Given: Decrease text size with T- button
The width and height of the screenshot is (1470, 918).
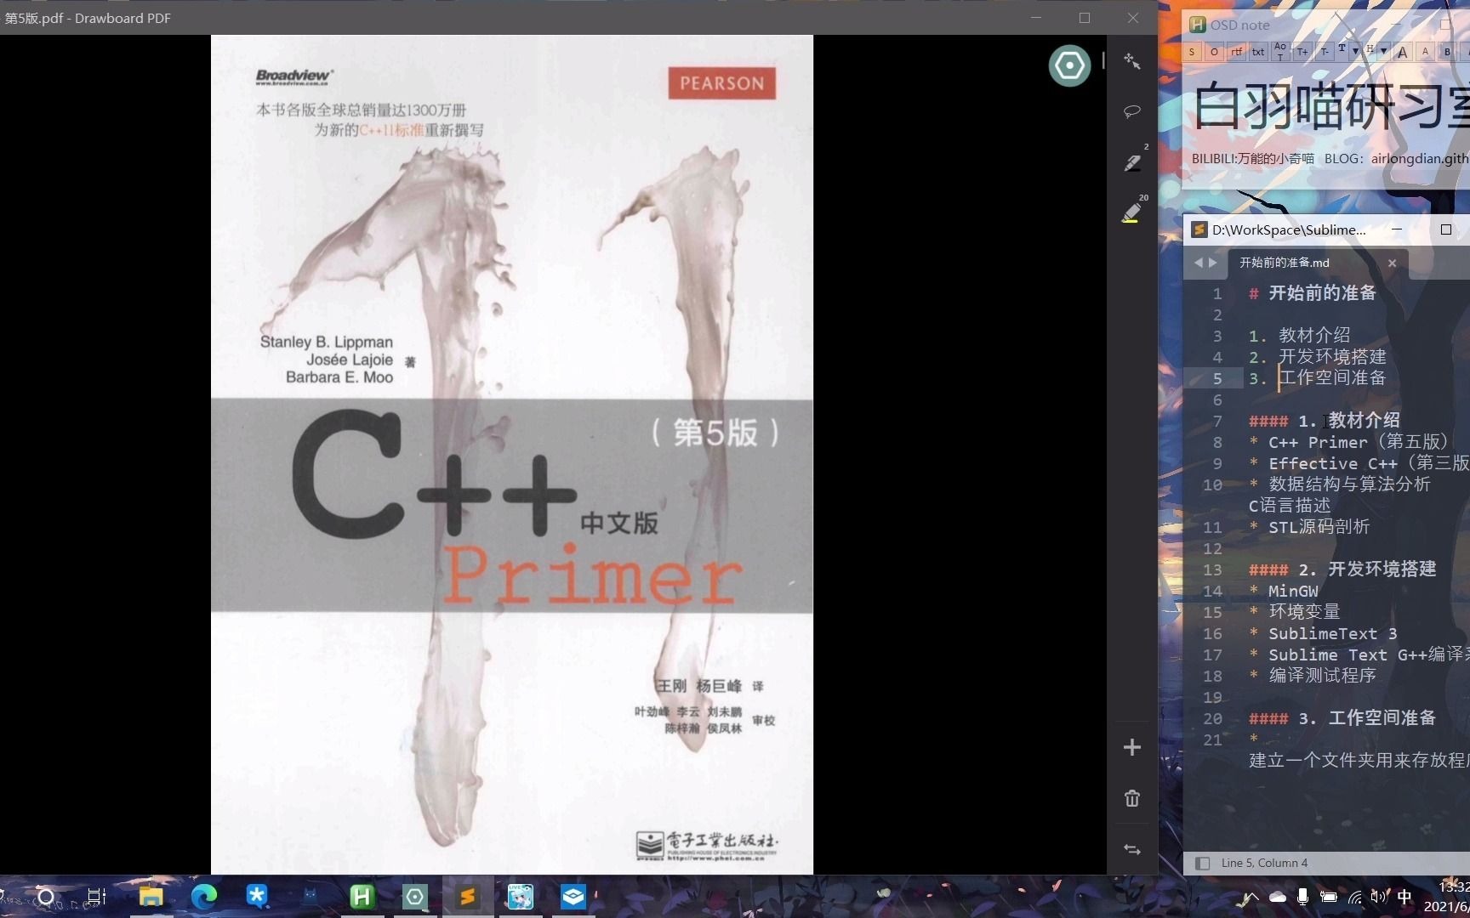Looking at the screenshot, I should pyautogui.click(x=1325, y=52).
